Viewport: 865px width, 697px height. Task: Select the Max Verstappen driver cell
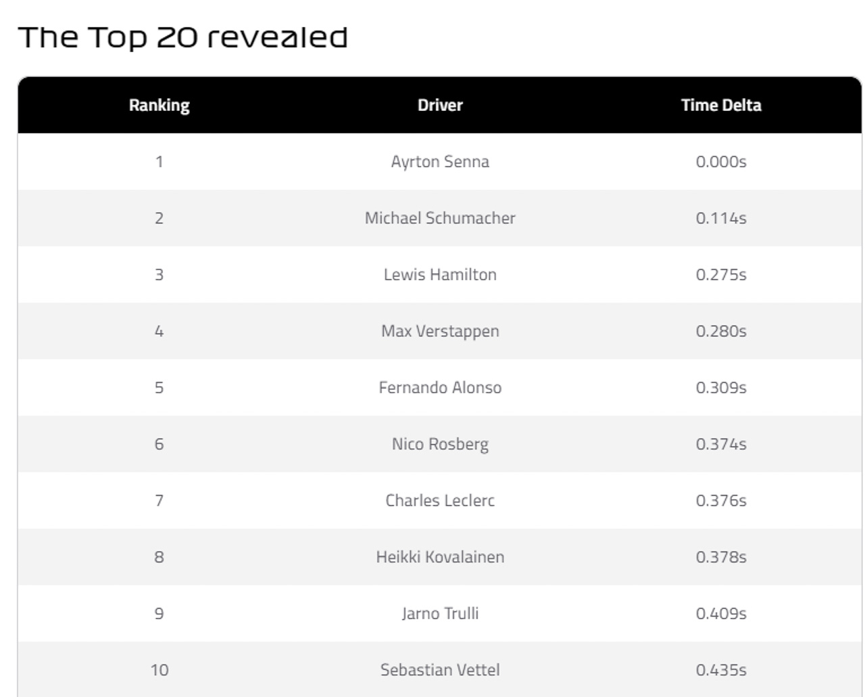point(440,331)
